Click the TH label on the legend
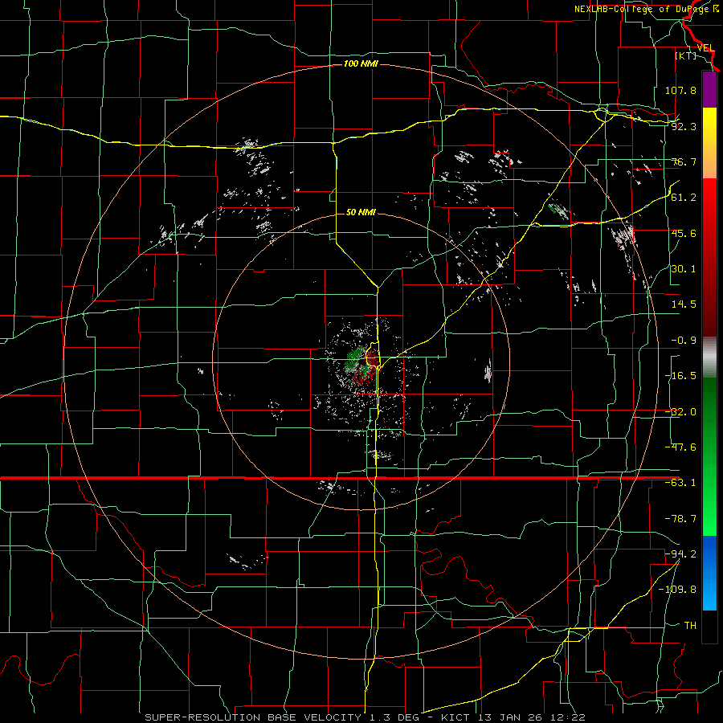 coord(690,626)
